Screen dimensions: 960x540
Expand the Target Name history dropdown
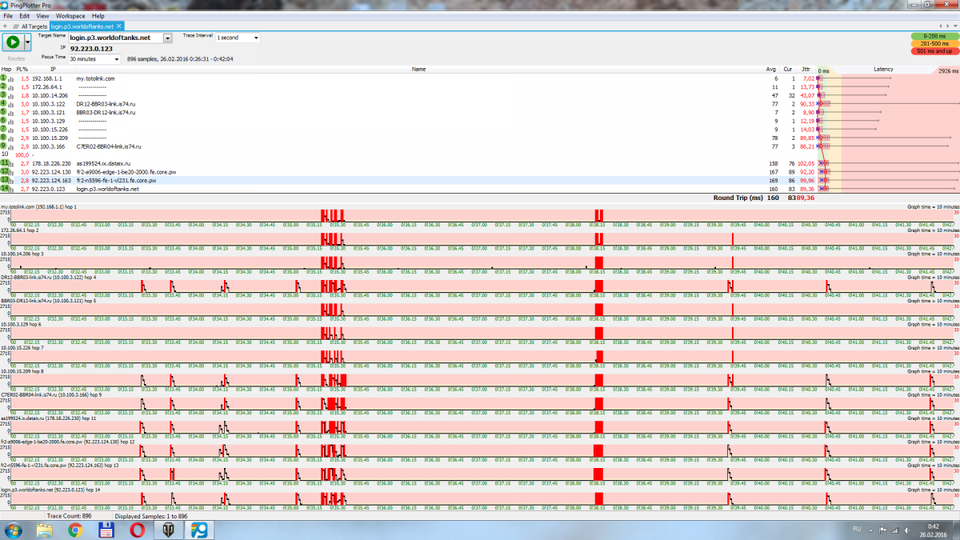(167, 38)
